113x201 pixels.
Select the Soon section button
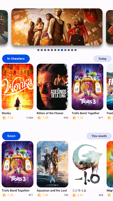tap(11, 136)
